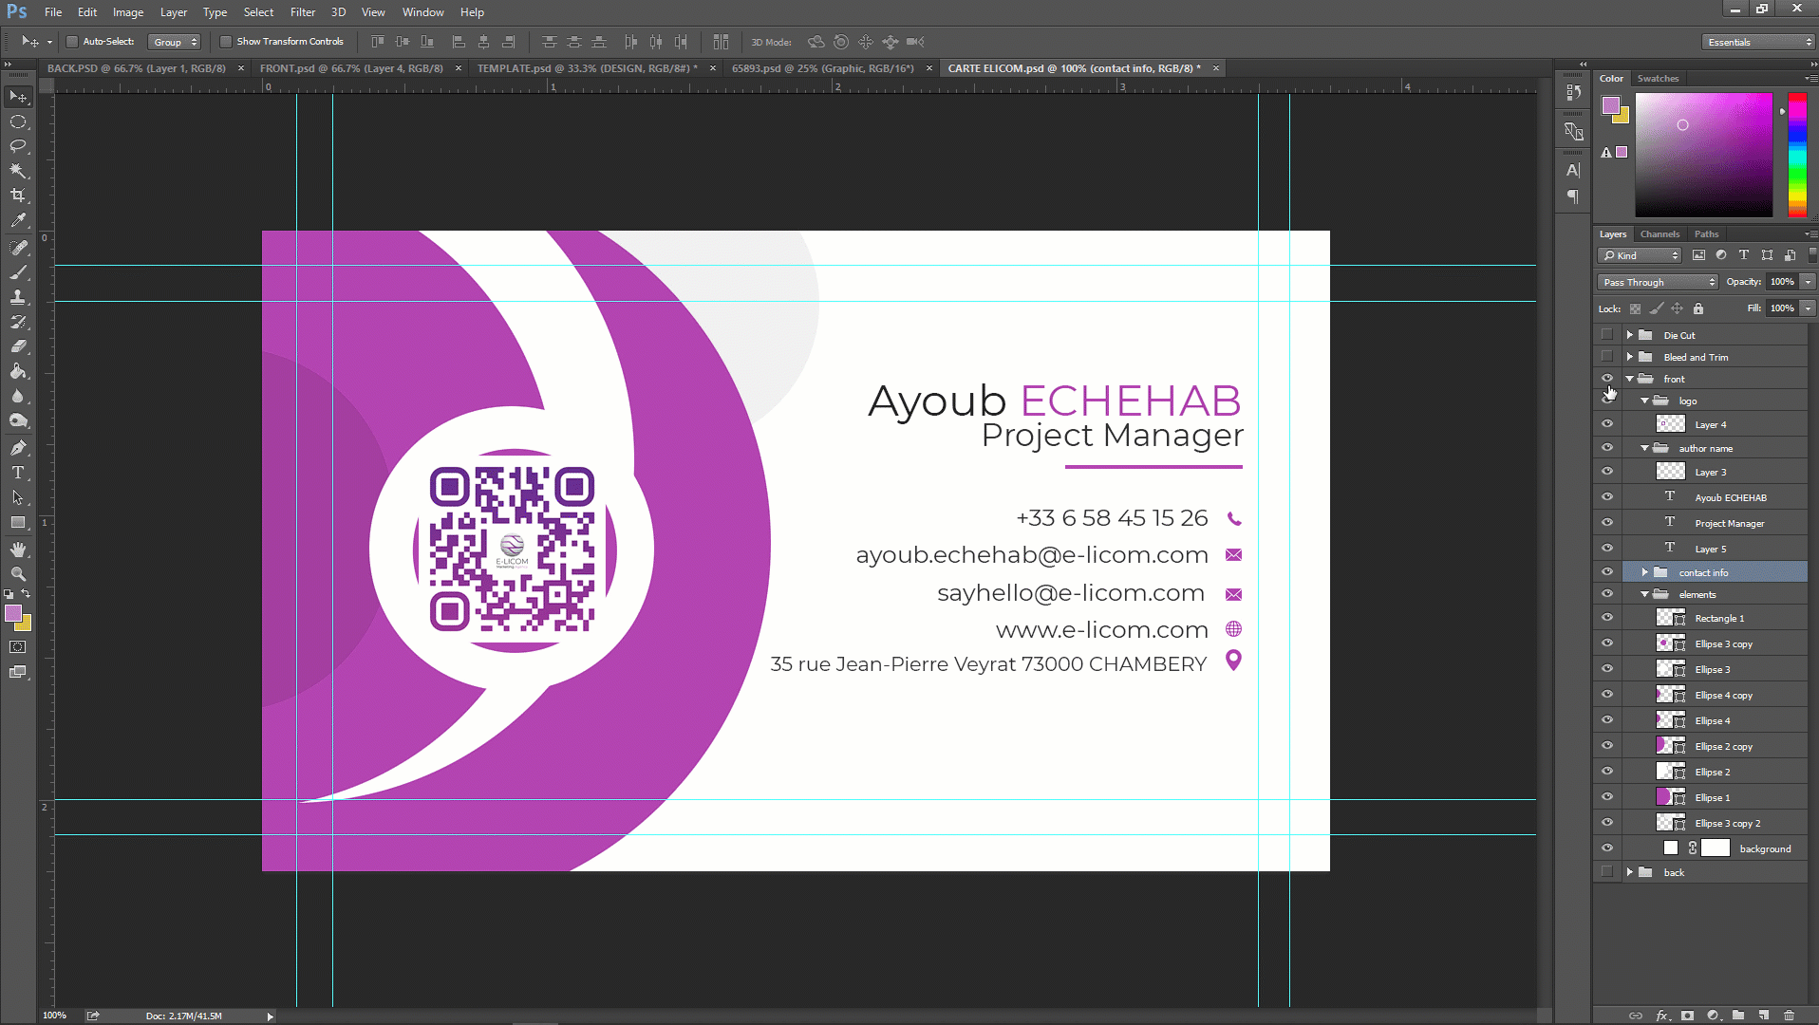1819x1025 pixels.
Task: Expand the contact info group
Action: tap(1645, 572)
